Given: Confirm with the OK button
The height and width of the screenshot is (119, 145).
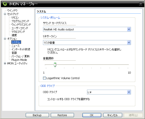Looking at the screenshot, I should click(92, 115).
